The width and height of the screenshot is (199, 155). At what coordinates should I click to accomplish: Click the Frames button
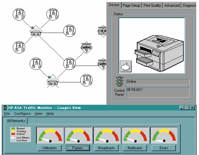click(78, 148)
